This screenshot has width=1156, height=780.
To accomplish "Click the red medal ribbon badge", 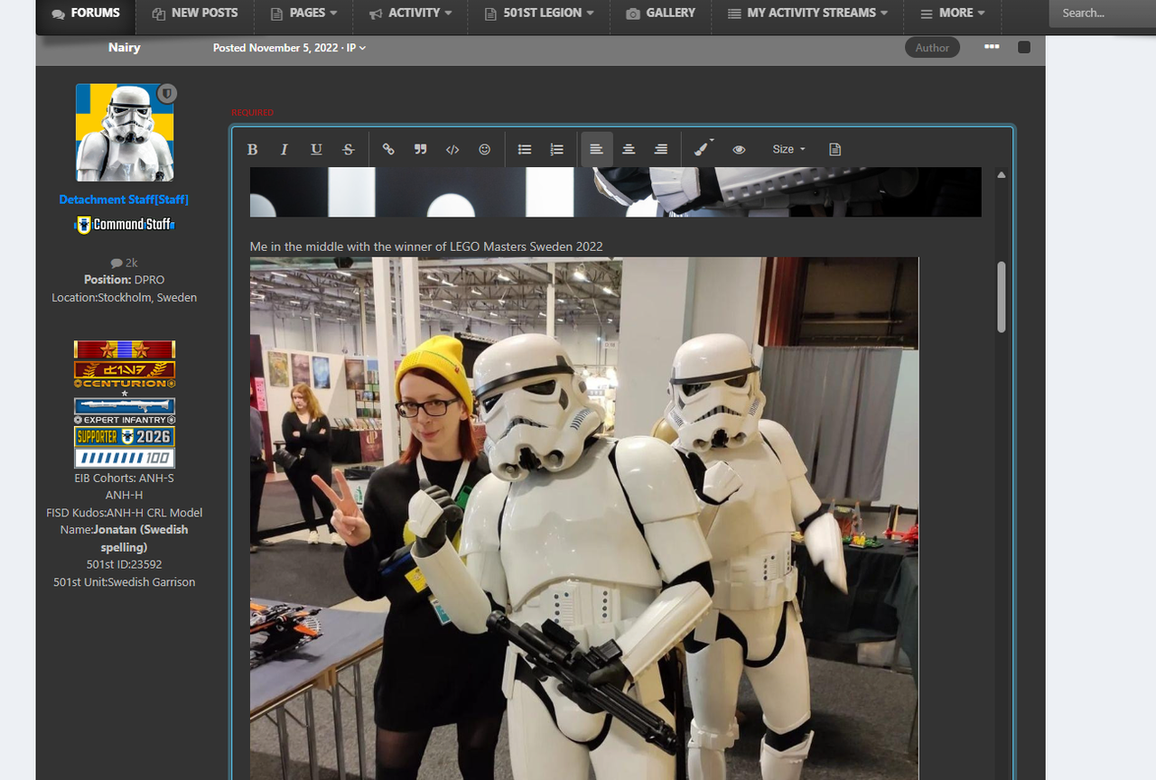I will click(125, 349).
